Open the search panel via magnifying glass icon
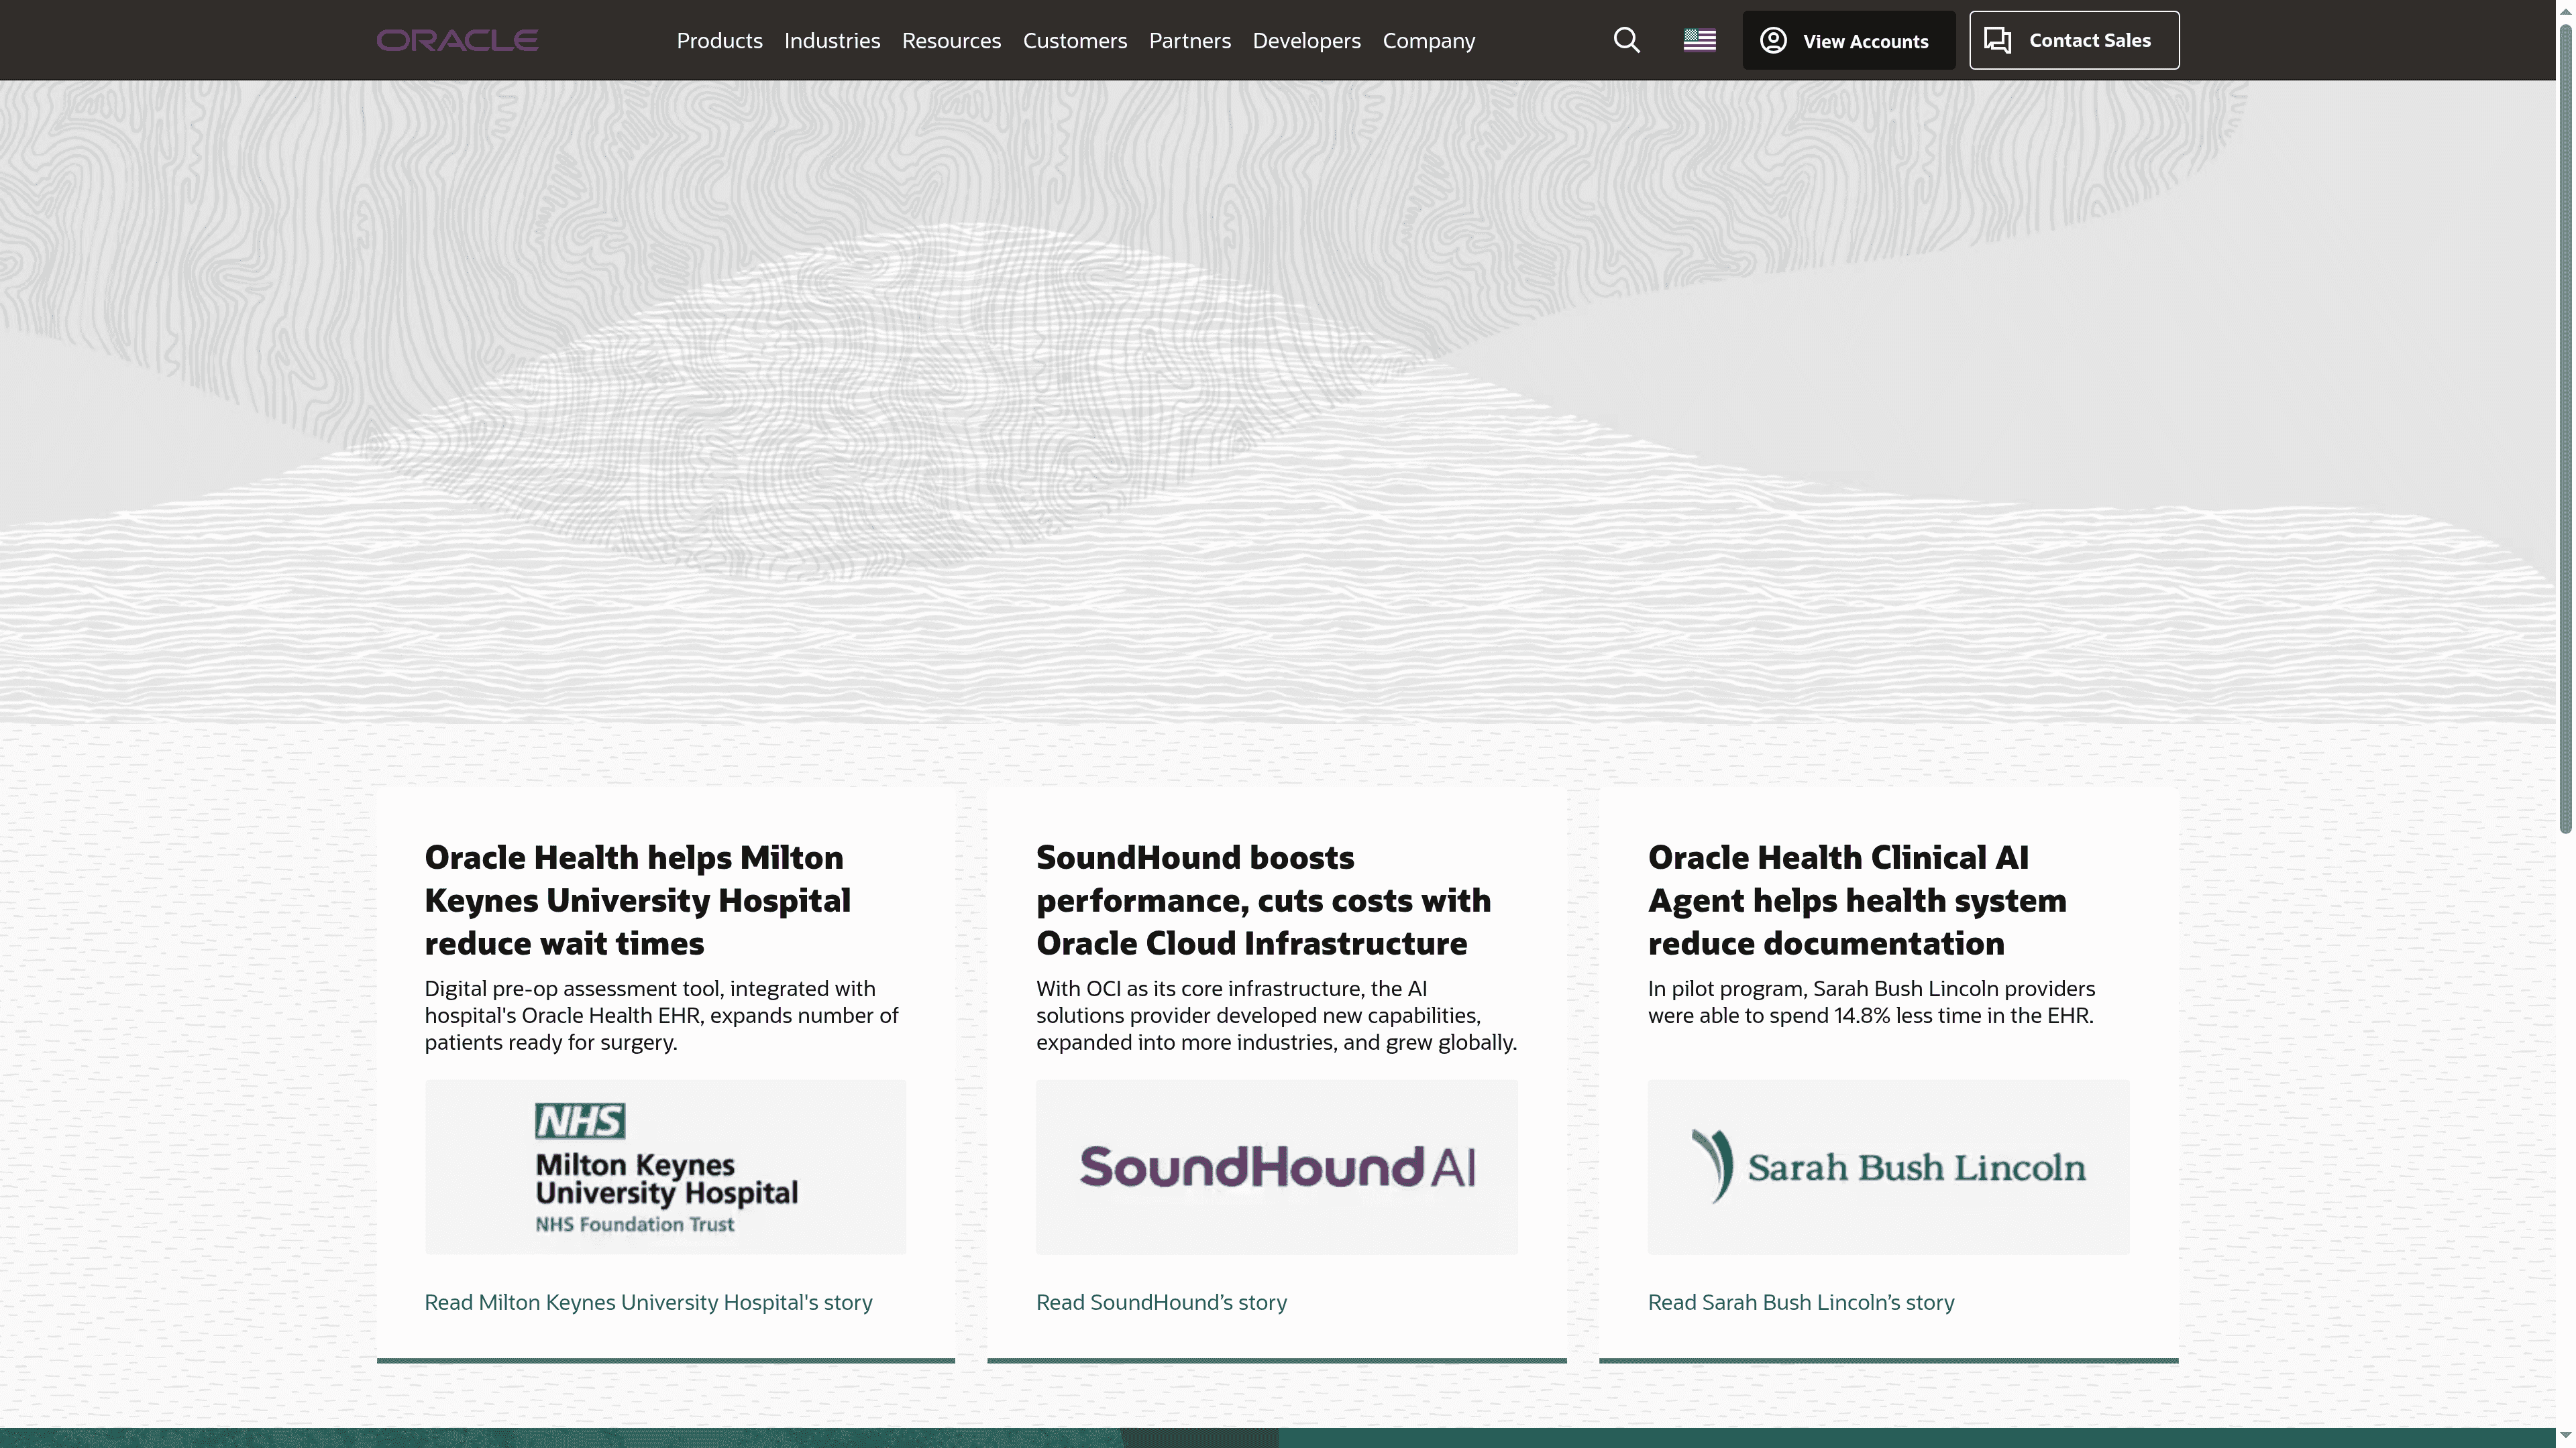Image resolution: width=2576 pixels, height=1448 pixels. 1626,40
